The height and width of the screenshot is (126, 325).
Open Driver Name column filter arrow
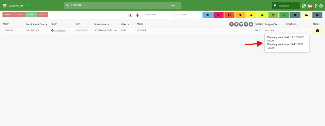point(109,25)
